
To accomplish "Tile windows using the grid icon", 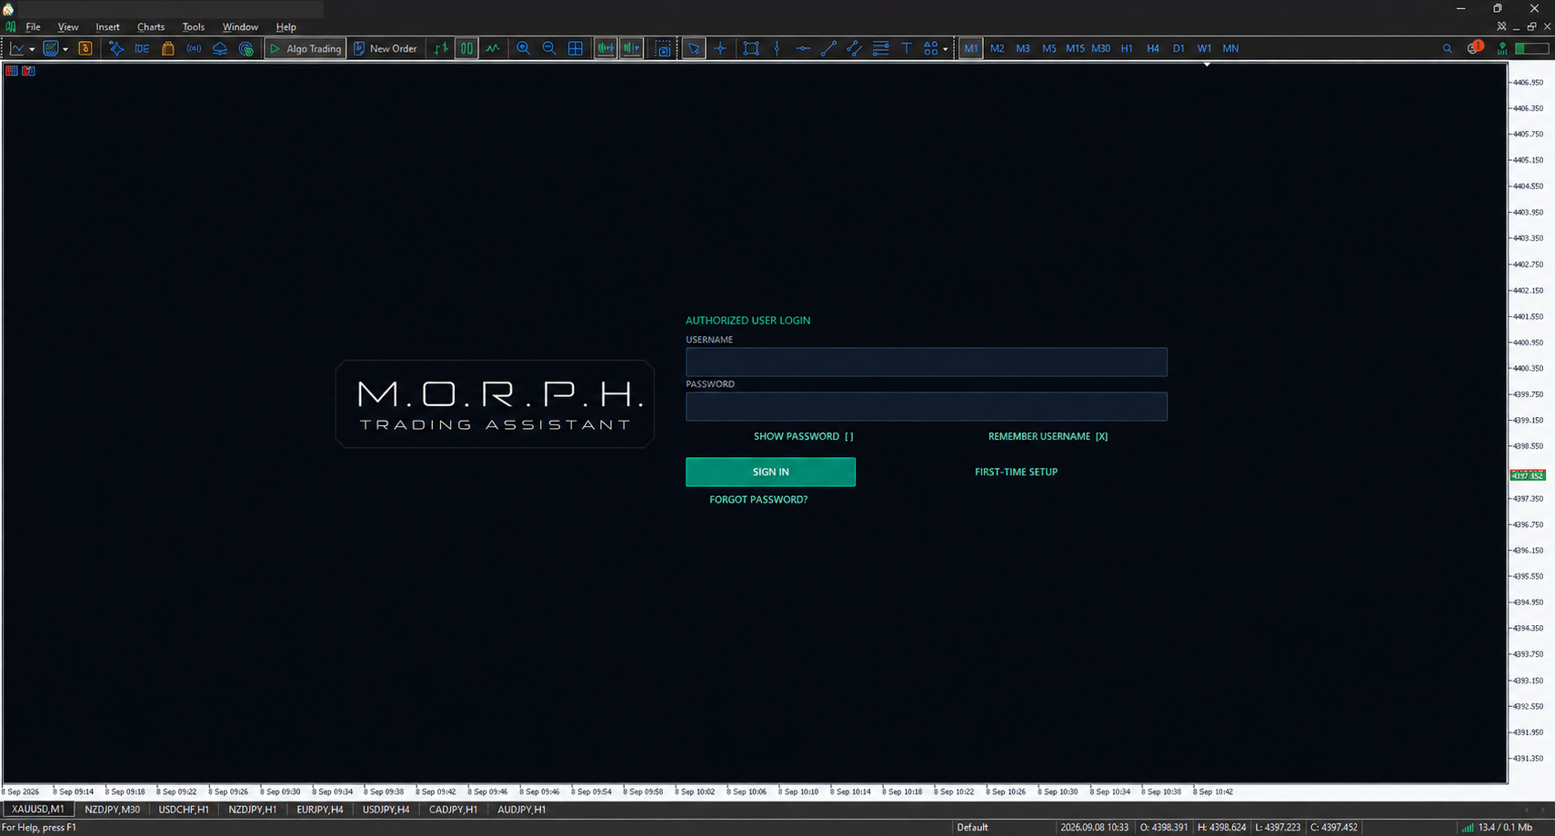I will click(576, 48).
